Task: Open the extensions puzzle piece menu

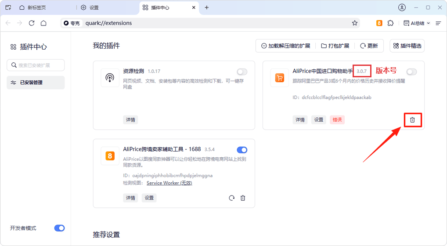Action: coord(390,23)
